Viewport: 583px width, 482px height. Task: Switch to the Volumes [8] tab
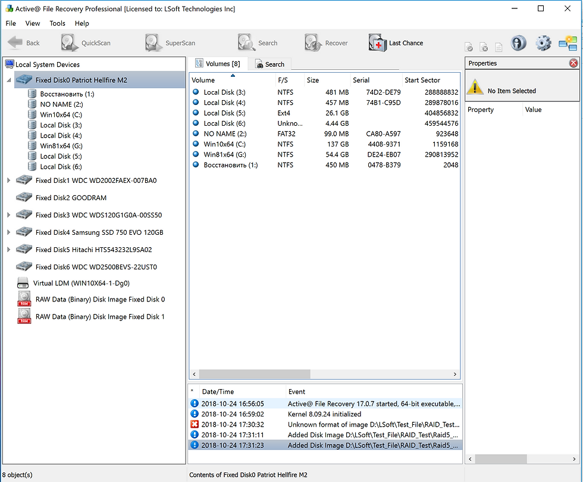(218, 64)
